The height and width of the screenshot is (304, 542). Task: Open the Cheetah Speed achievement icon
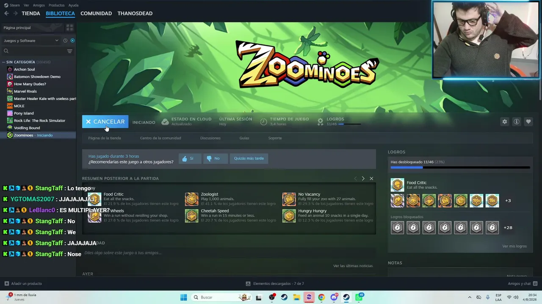tap(191, 216)
